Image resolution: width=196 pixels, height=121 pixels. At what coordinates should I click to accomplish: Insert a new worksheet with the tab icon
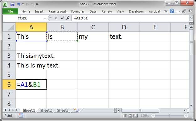point(76,110)
